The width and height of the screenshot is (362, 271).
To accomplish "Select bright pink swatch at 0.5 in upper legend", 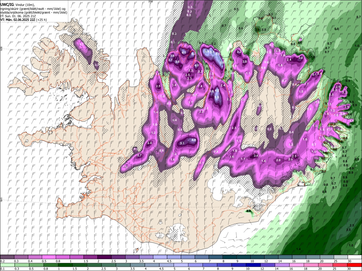I will pyautogui.click(x=49, y=257).
